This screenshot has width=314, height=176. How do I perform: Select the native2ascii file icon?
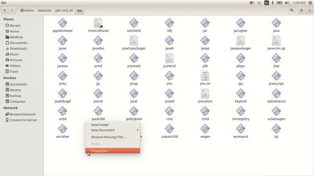(276, 93)
